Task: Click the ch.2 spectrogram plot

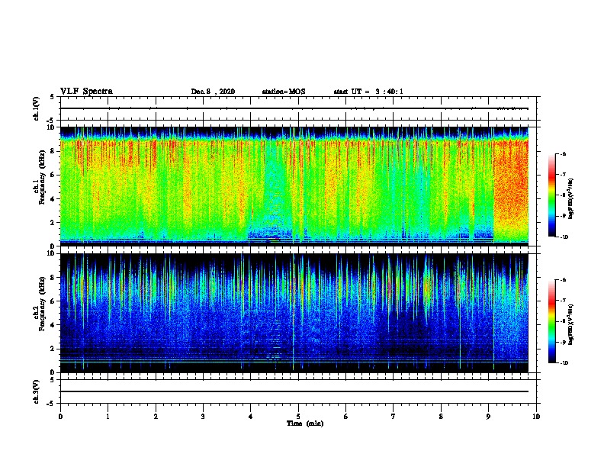Action: [x=294, y=313]
